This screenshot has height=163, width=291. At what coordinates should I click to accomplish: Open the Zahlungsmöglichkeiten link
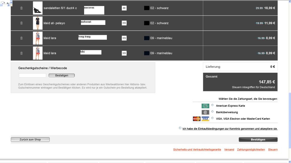click(x=251, y=150)
